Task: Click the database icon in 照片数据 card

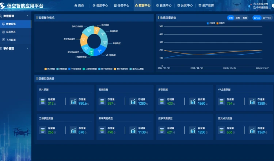Action: click(x=43, y=101)
